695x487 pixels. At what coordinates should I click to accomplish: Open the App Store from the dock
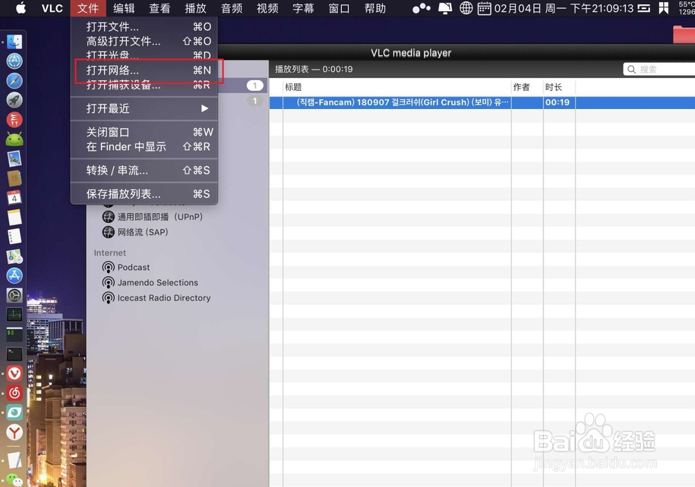pyautogui.click(x=14, y=275)
